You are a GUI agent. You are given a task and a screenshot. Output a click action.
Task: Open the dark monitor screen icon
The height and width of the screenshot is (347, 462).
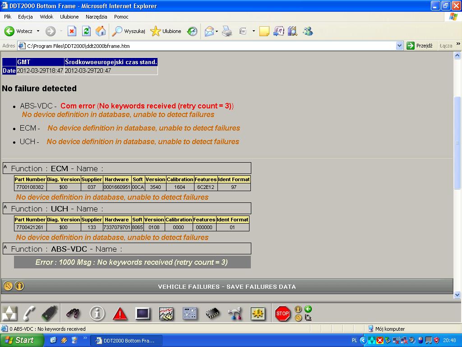(143, 314)
